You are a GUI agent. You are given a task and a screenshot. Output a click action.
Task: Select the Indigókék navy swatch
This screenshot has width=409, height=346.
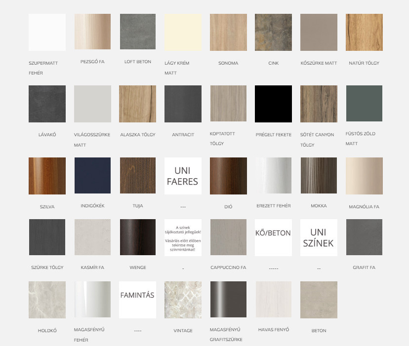[x=92, y=176]
